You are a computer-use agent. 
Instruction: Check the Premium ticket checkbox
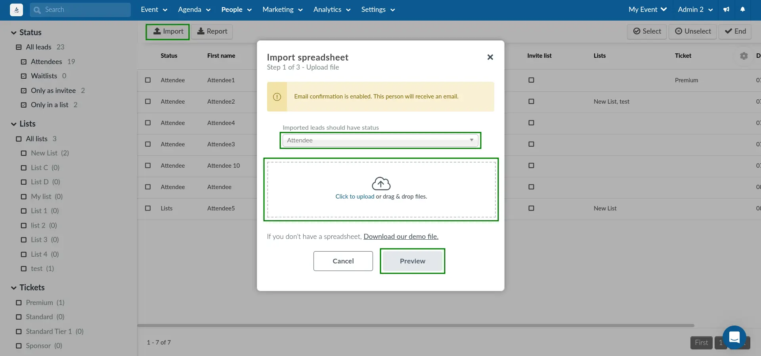[x=19, y=303]
